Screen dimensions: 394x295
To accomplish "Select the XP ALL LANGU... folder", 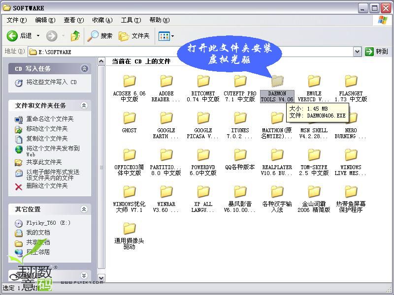I will click(x=203, y=199).
